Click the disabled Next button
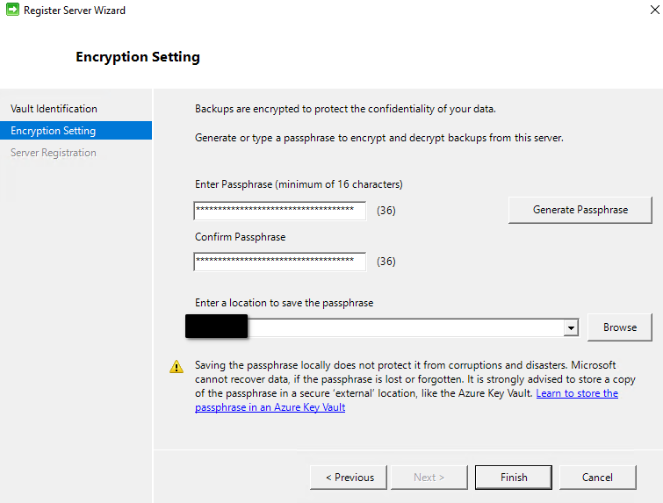The image size is (663, 503). point(429,478)
